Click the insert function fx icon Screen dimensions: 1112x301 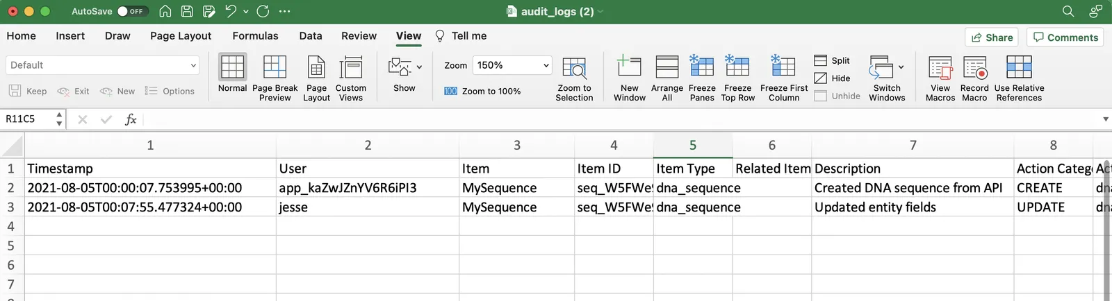coord(130,119)
